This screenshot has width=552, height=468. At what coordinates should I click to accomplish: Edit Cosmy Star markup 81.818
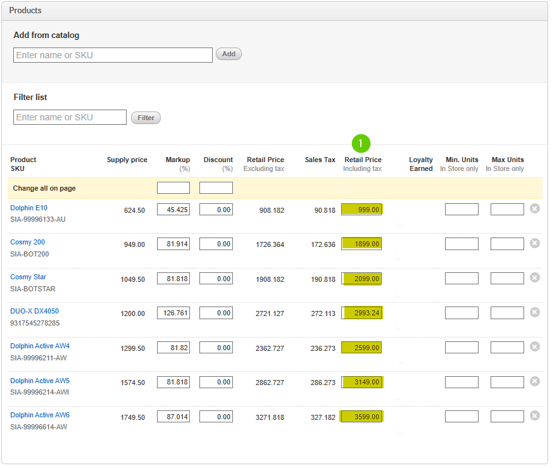point(173,279)
